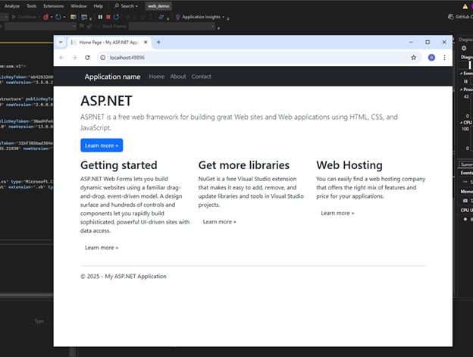The height and width of the screenshot is (357, 473).
Task: Bookmark this page with star icon
Action: pos(414,58)
